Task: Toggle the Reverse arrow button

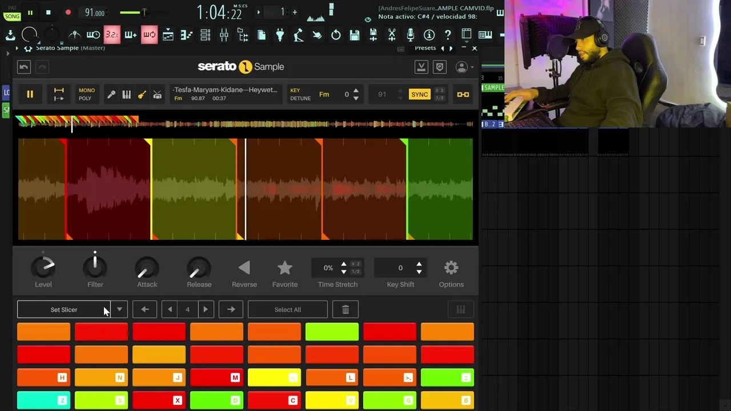Action: pyautogui.click(x=244, y=267)
